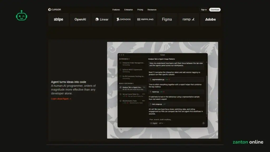
Task: Open the Agent mode dropdown
Action: pos(154,123)
